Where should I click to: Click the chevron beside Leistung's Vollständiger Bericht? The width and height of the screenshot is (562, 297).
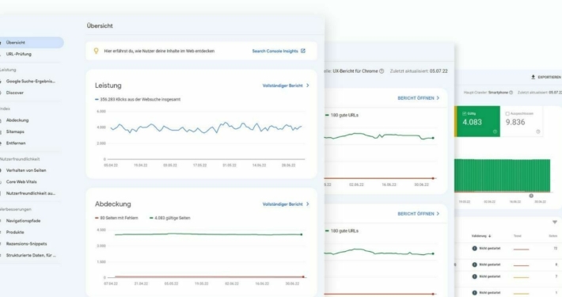coord(308,86)
